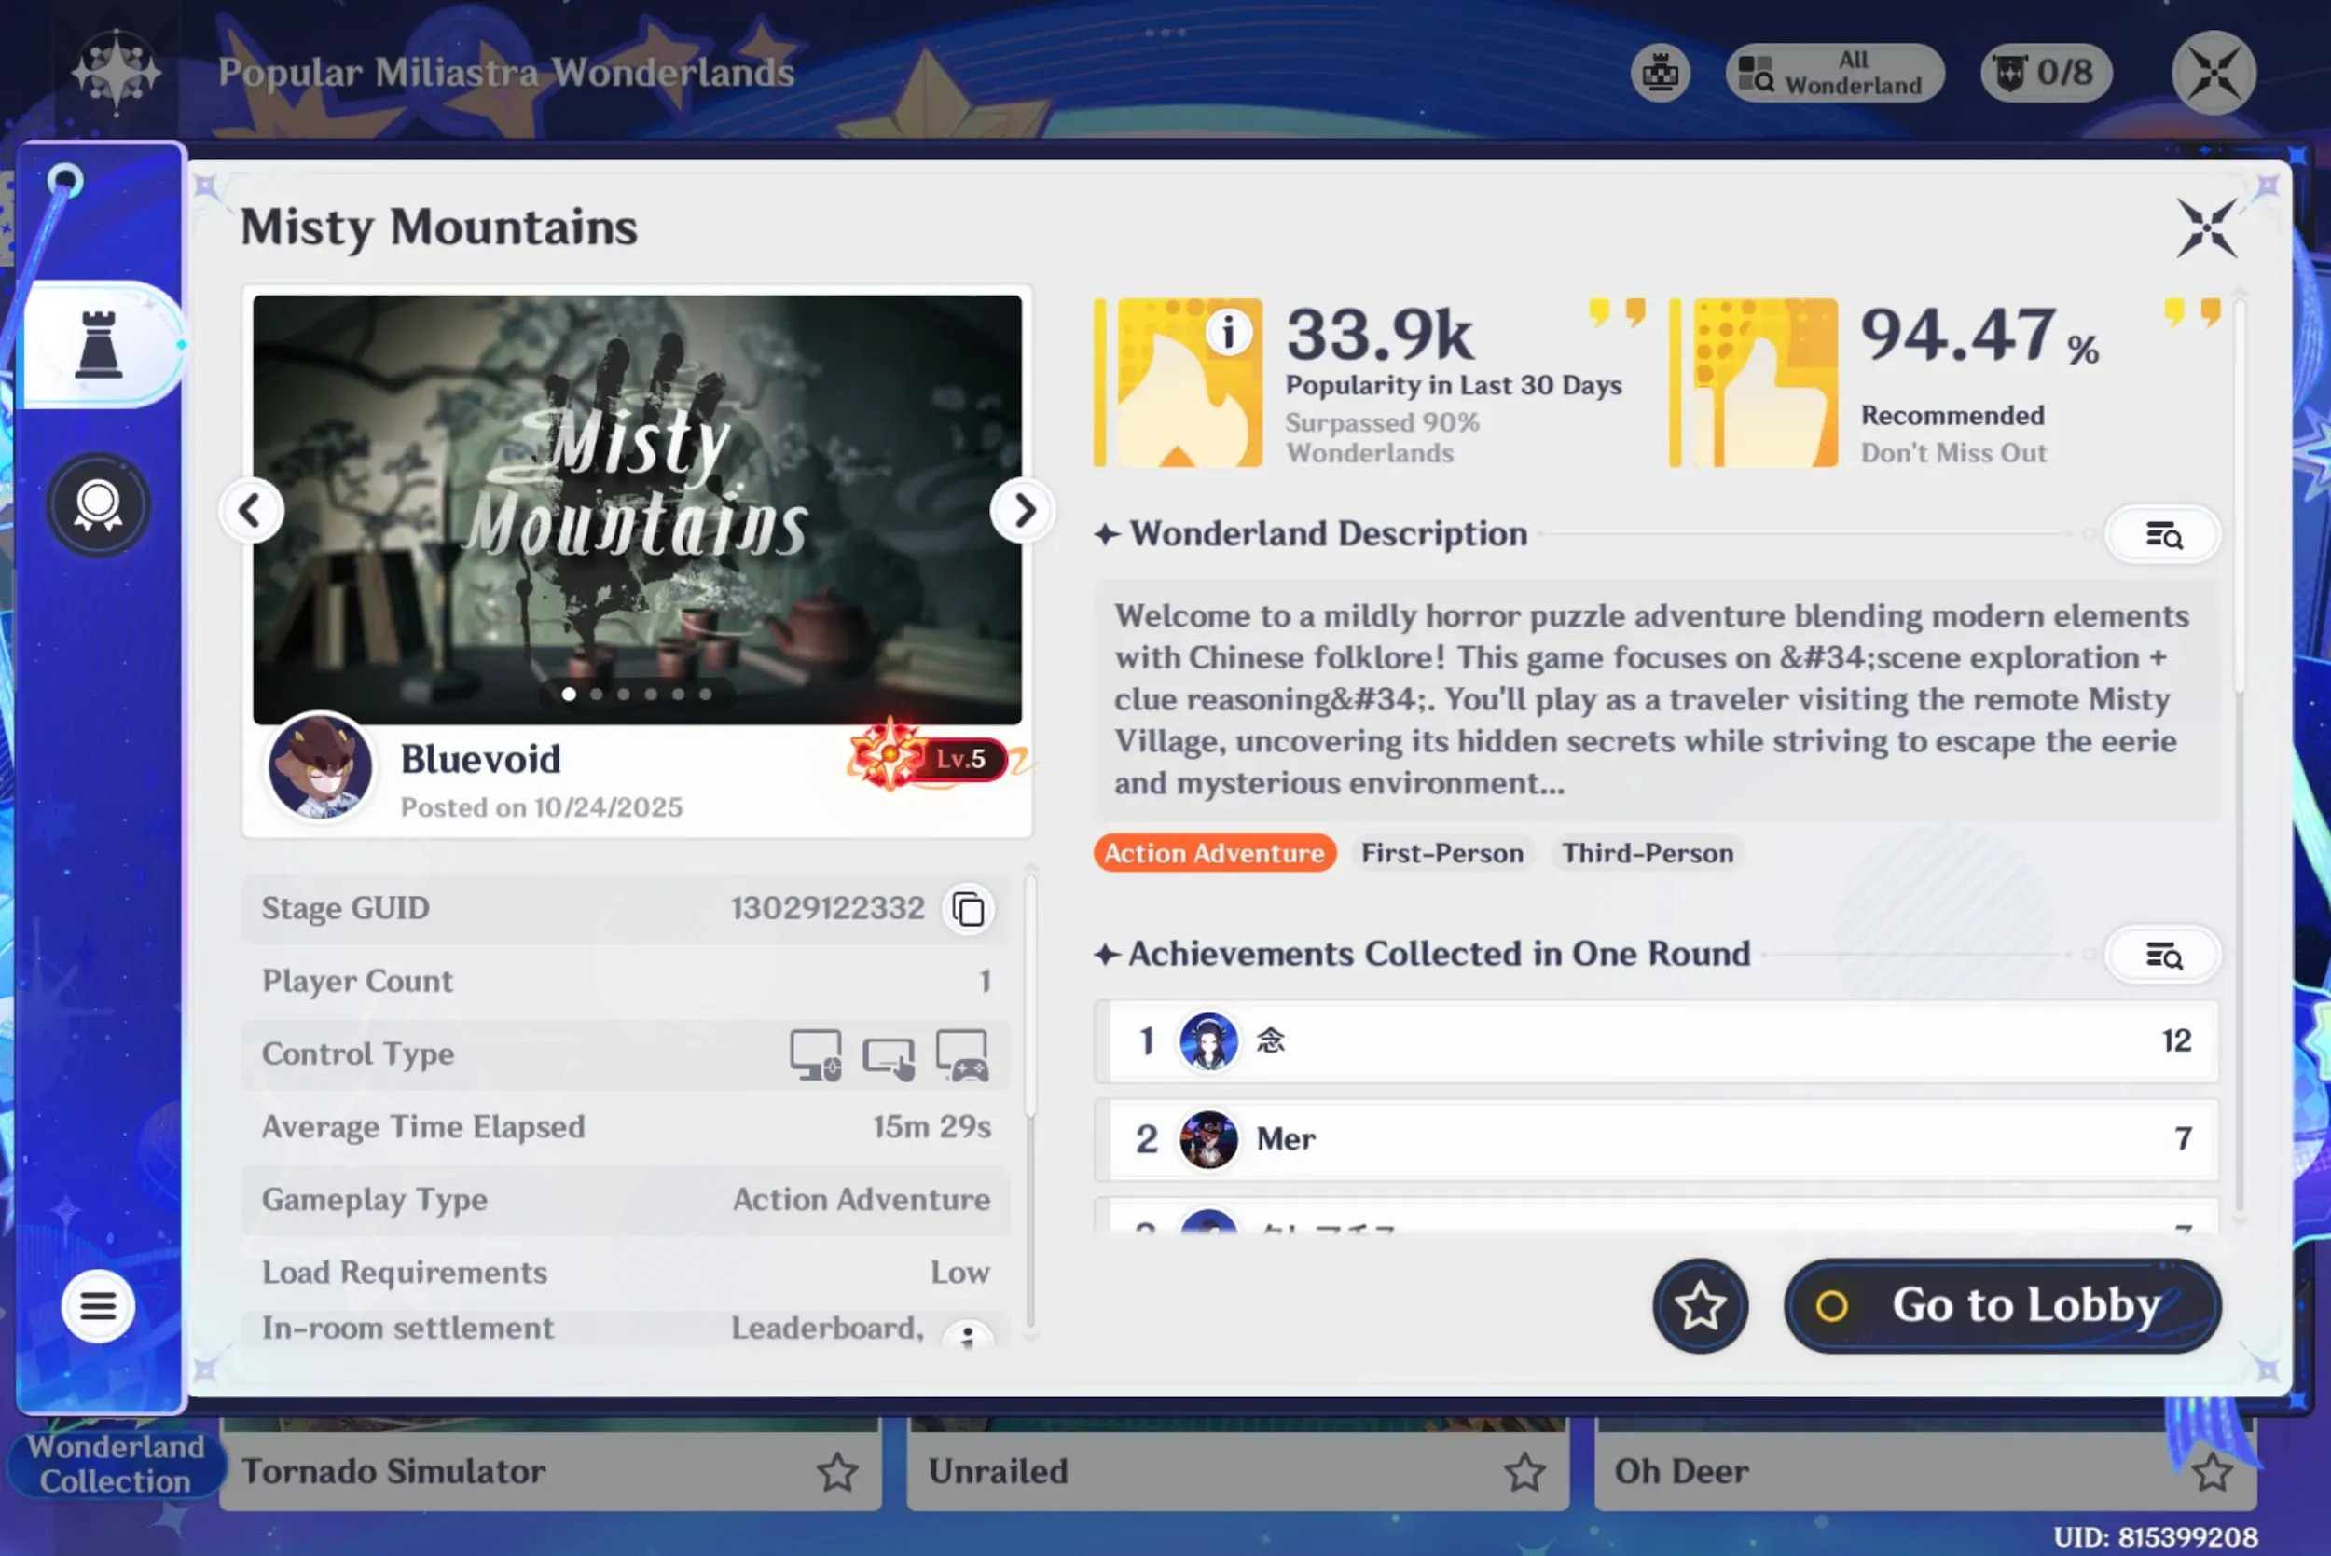Open All Wonderland filter selector

(1834, 74)
